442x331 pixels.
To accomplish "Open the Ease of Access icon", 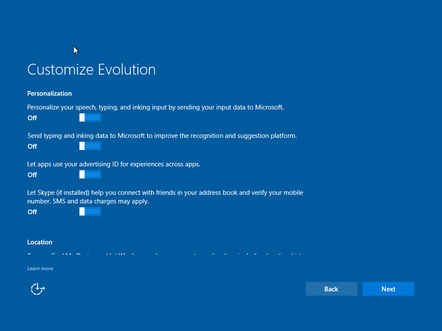I will 38,289.
